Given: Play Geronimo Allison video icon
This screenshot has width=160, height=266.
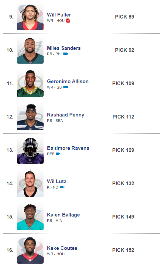Looking at the screenshot, I should pos(65,87).
